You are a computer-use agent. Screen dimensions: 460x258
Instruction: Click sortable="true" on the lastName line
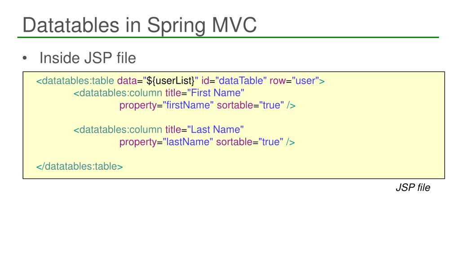click(x=250, y=142)
